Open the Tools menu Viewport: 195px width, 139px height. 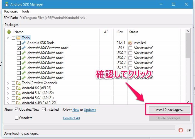click(x=26, y=11)
